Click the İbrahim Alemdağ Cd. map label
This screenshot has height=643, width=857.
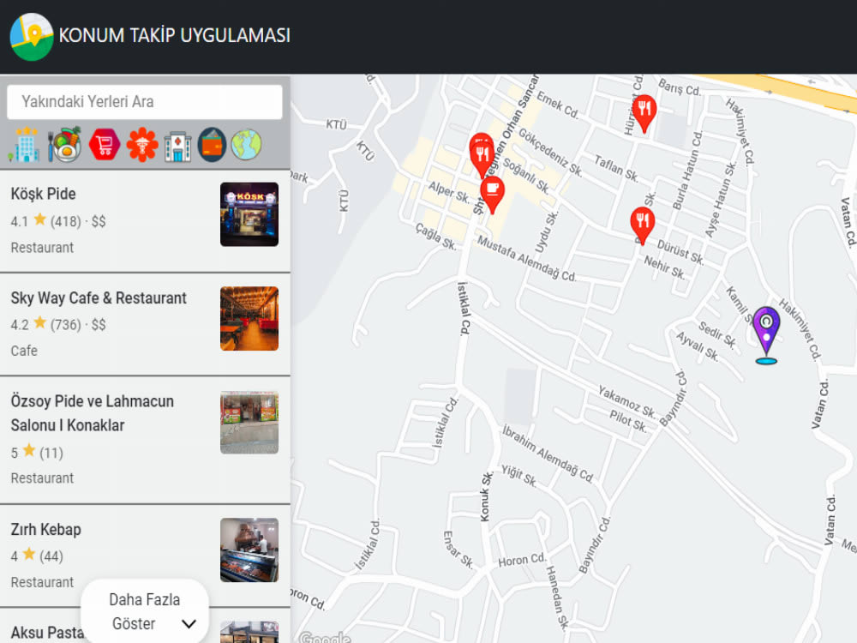tap(548, 454)
